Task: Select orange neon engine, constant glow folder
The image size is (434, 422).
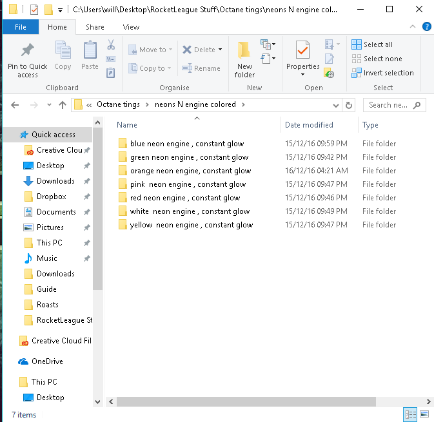Action: pos(184,171)
